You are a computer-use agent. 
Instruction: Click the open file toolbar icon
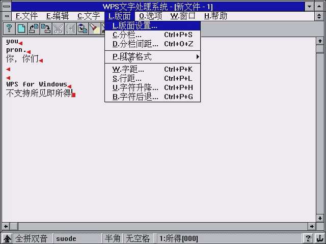tap(34, 28)
